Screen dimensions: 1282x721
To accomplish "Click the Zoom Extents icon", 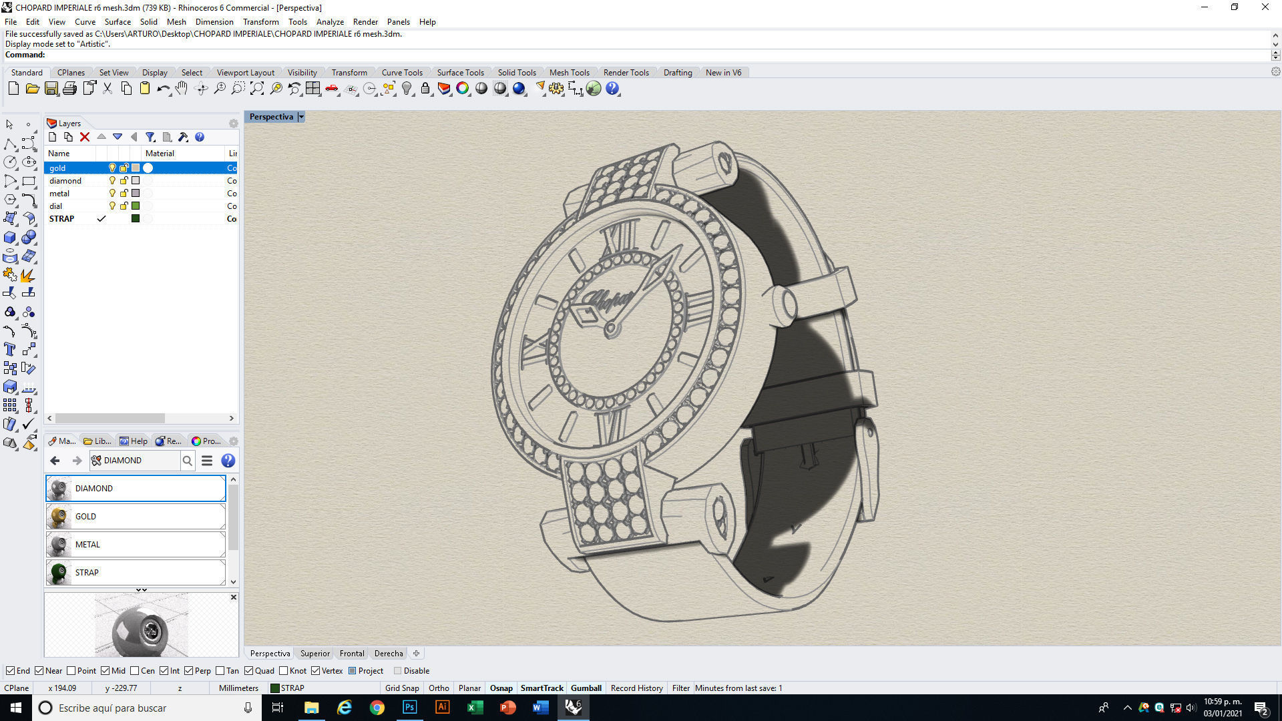I will coord(256,89).
